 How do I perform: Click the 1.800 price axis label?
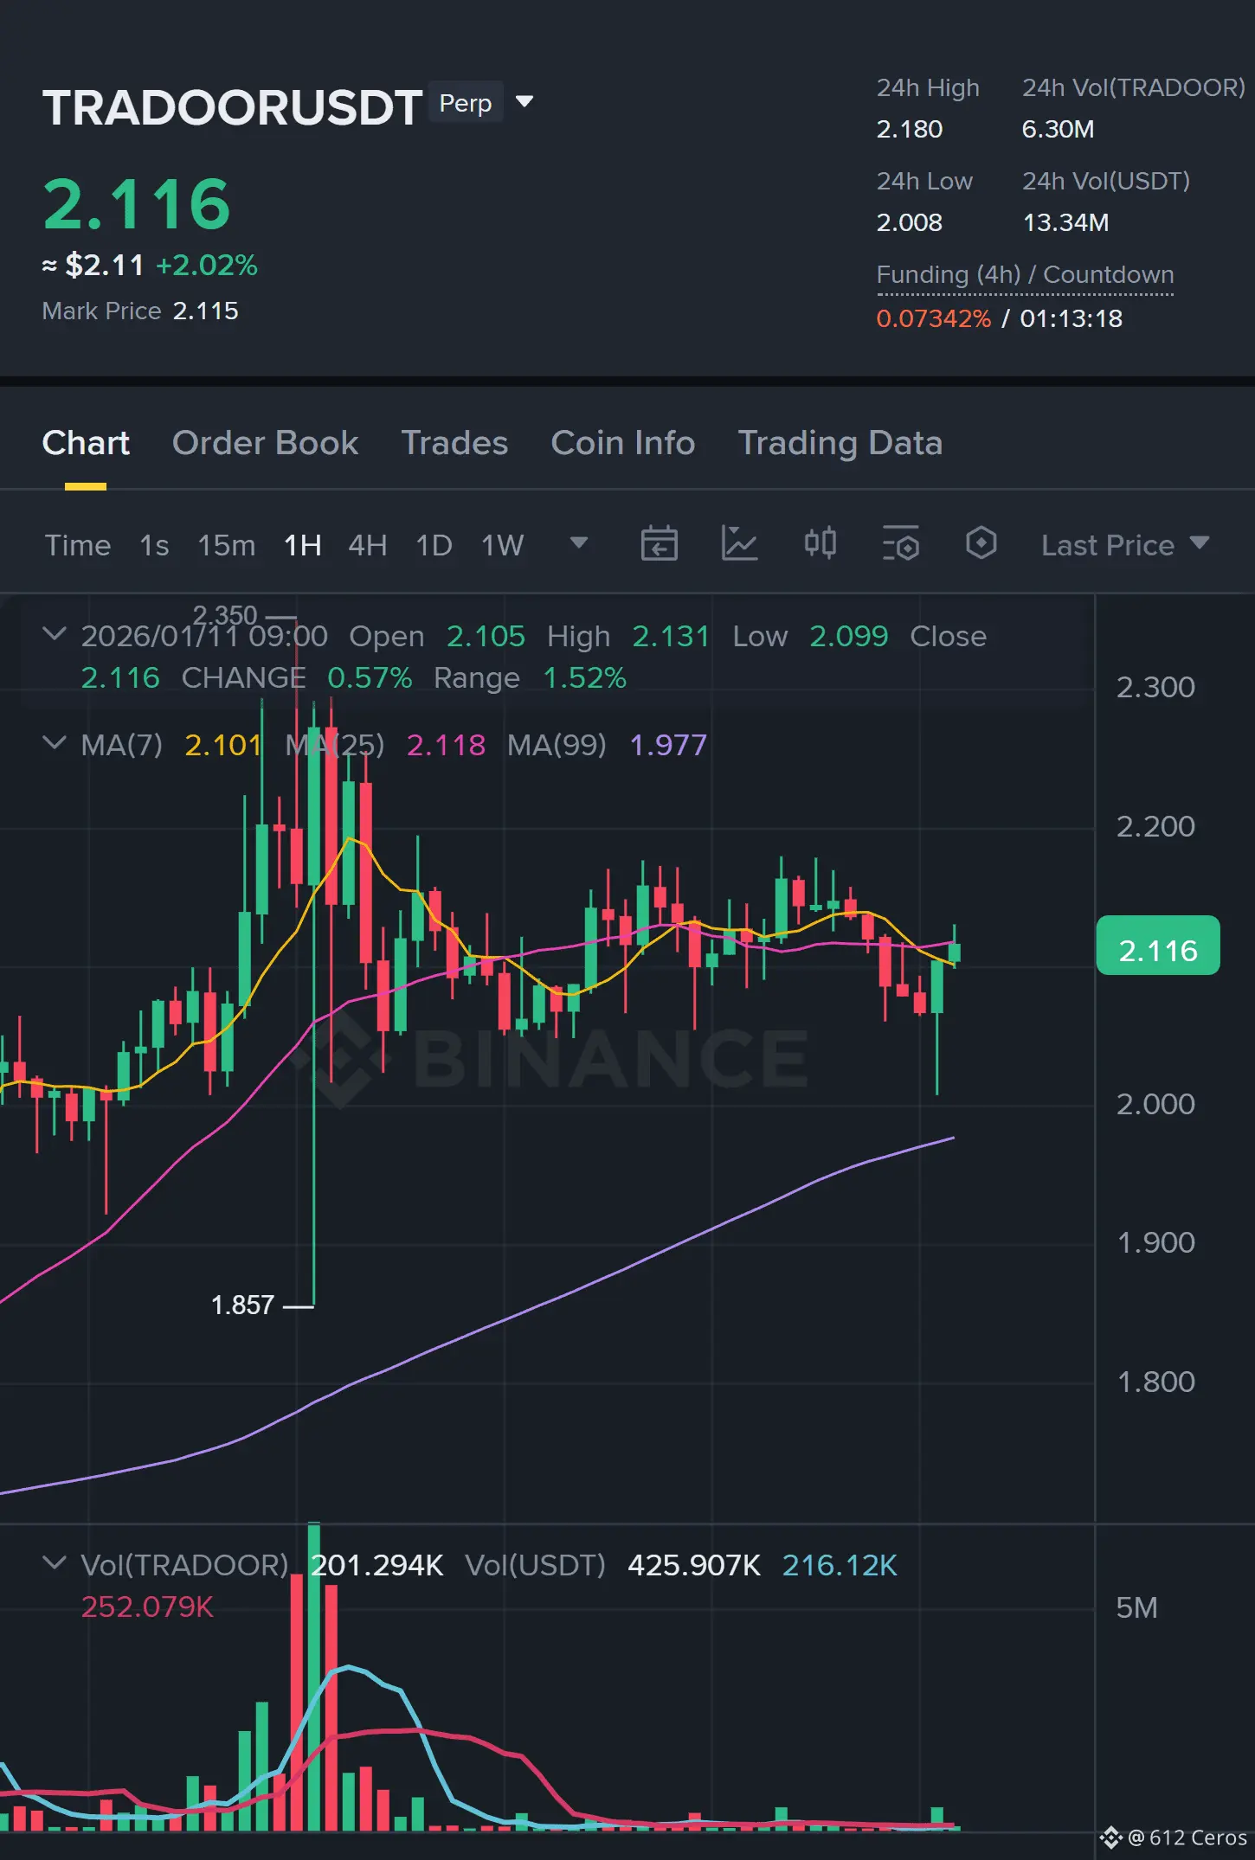pyautogui.click(x=1155, y=1382)
